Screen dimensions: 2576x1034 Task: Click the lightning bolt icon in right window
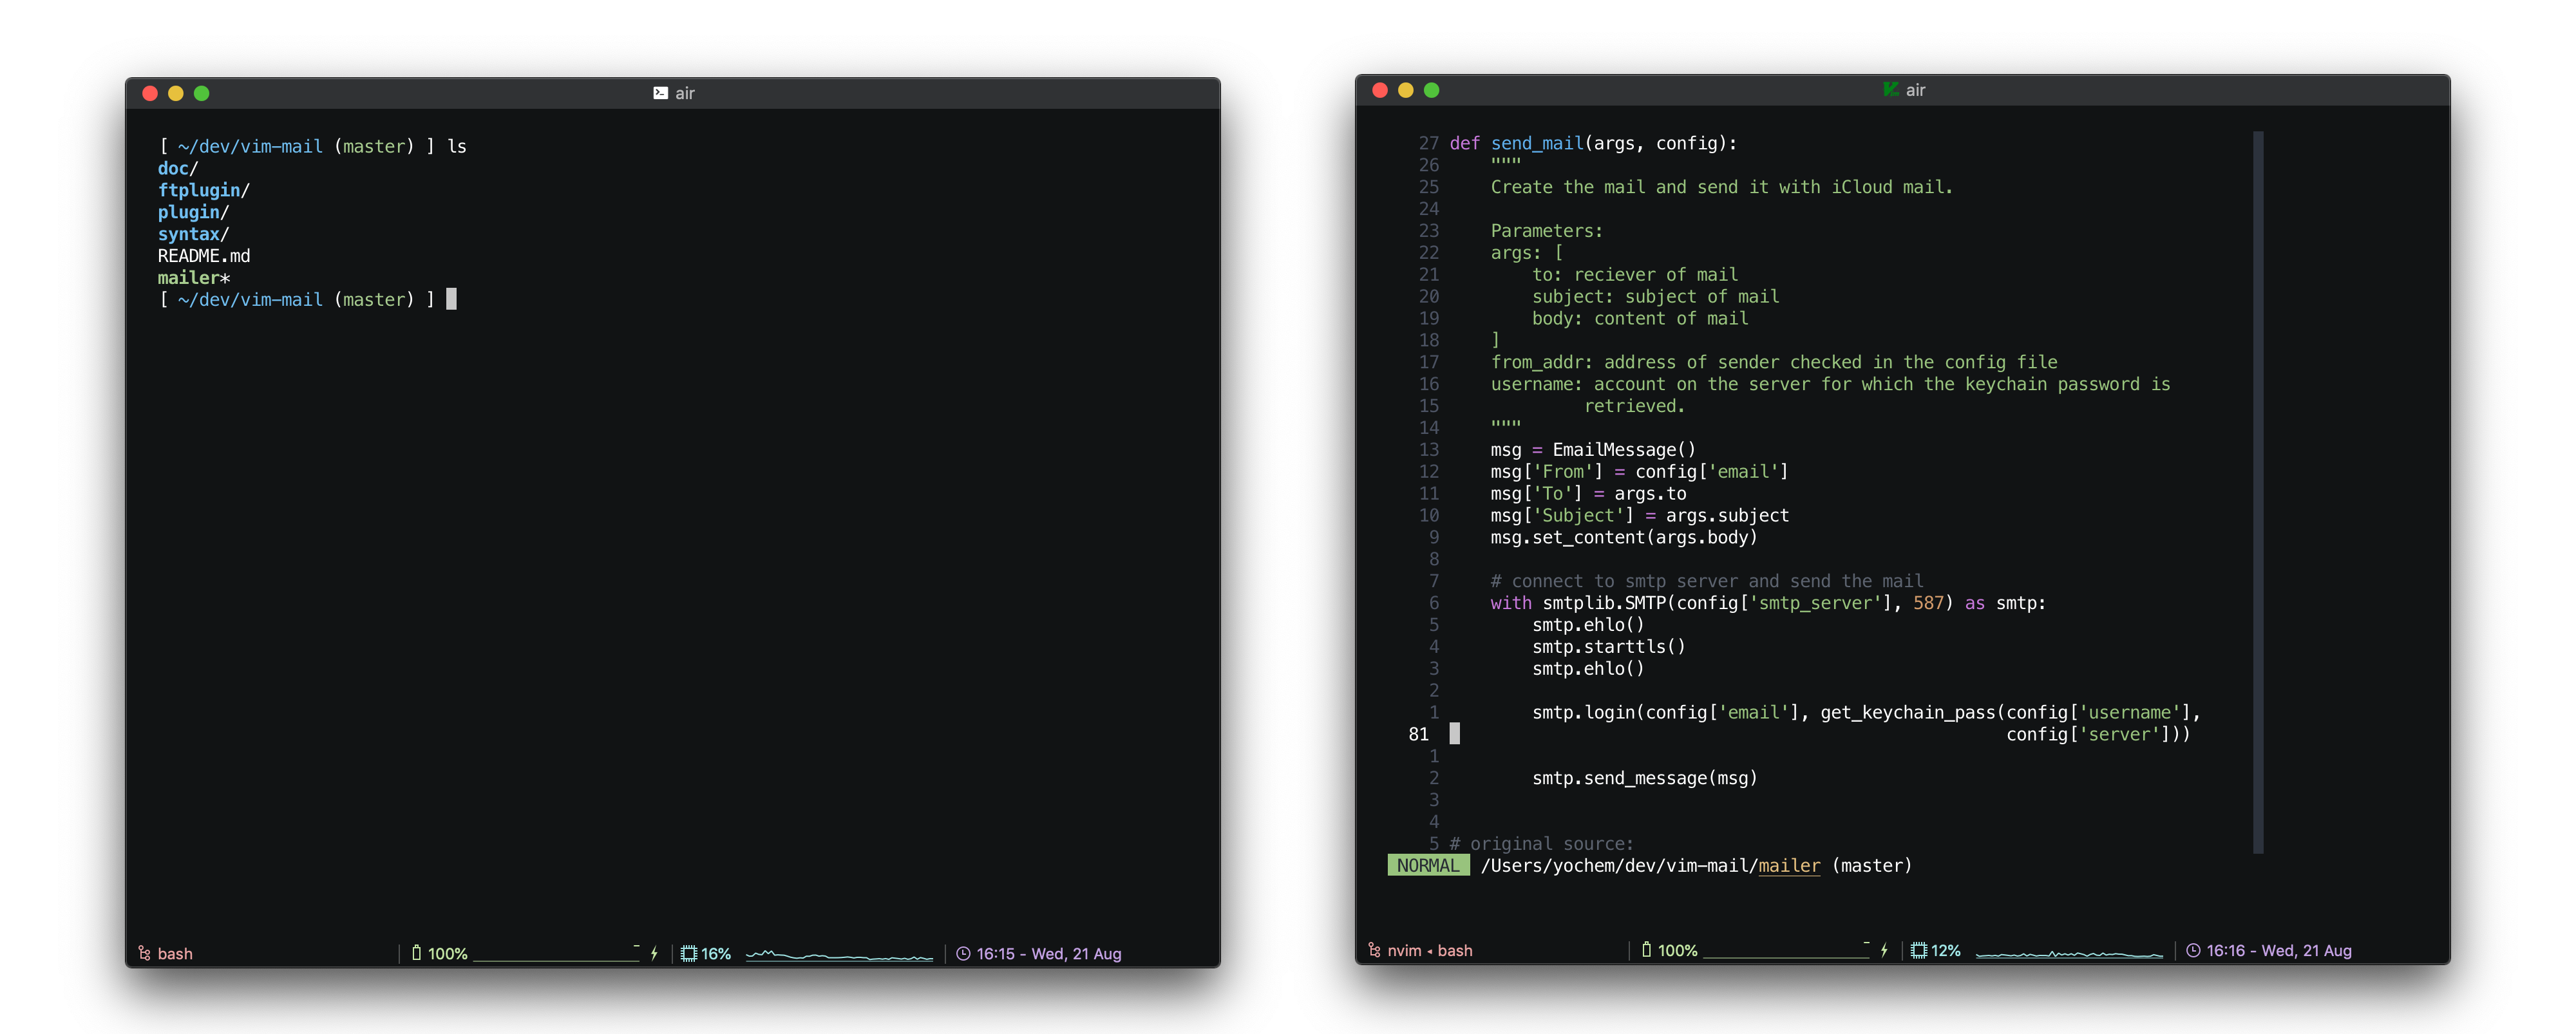click(x=1884, y=950)
